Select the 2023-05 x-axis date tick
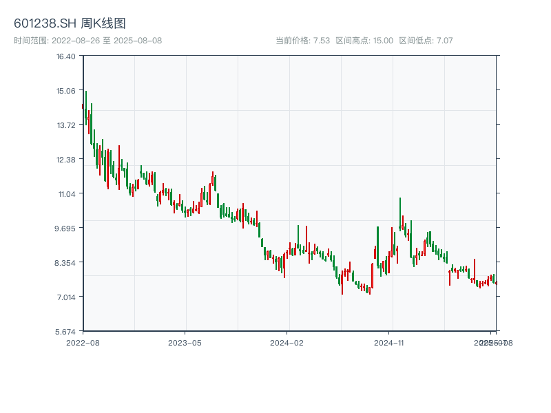Image resolution: width=551 pixels, height=413 pixels. (185, 342)
